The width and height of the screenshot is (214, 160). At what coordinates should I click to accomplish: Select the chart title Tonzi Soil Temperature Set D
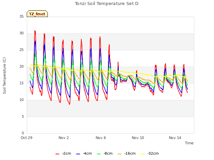(x=107, y=4)
